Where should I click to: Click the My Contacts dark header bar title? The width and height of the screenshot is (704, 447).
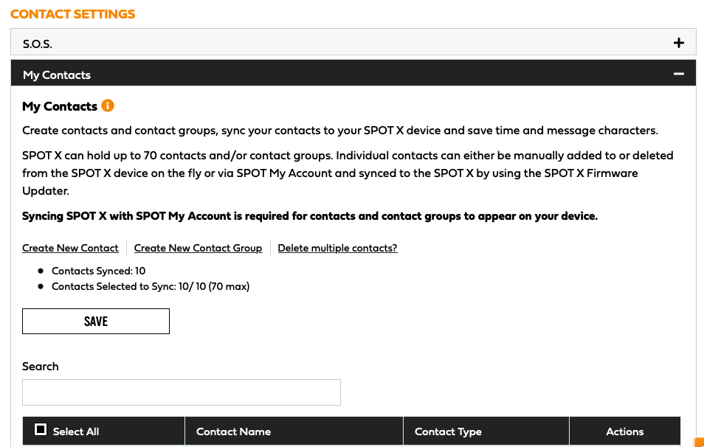pyautogui.click(x=57, y=75)
